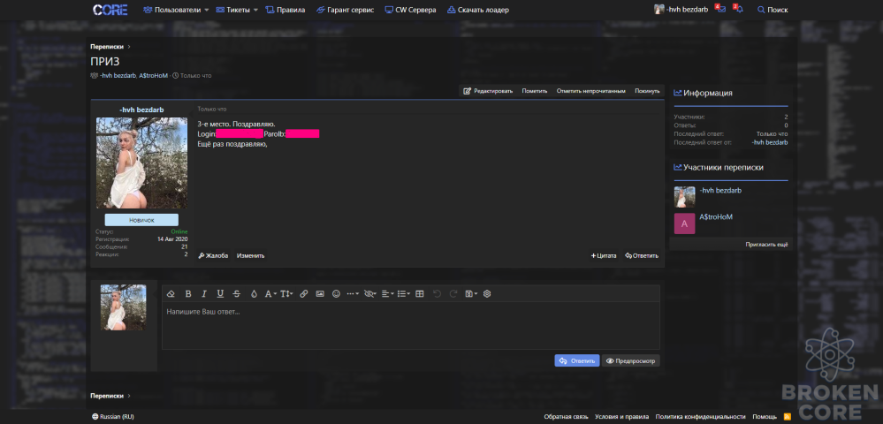Open the smiley emoji picker
The image size is (883, 424).
336,293
